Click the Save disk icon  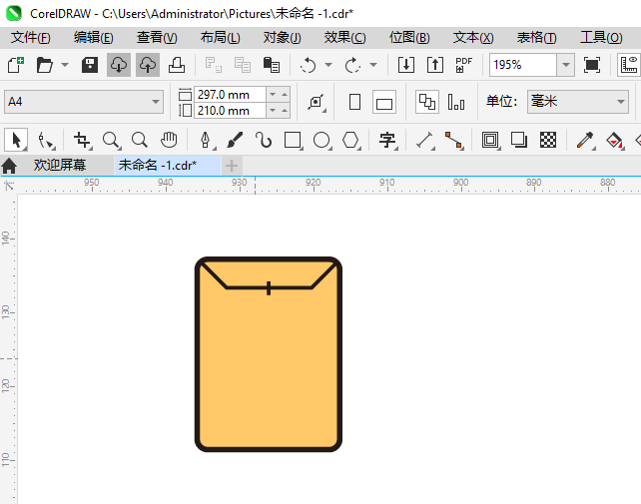[x=89, y=65]
